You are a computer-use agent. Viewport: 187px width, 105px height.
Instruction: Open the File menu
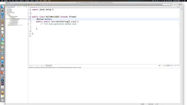pos(10,1)
